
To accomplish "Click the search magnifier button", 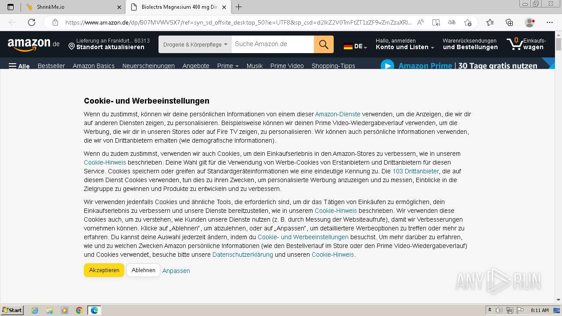I will [x=324, y=44].
